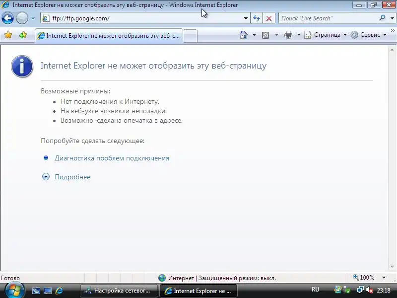Minimize the Internet Explorer window
397x298 pixels.
359,5
